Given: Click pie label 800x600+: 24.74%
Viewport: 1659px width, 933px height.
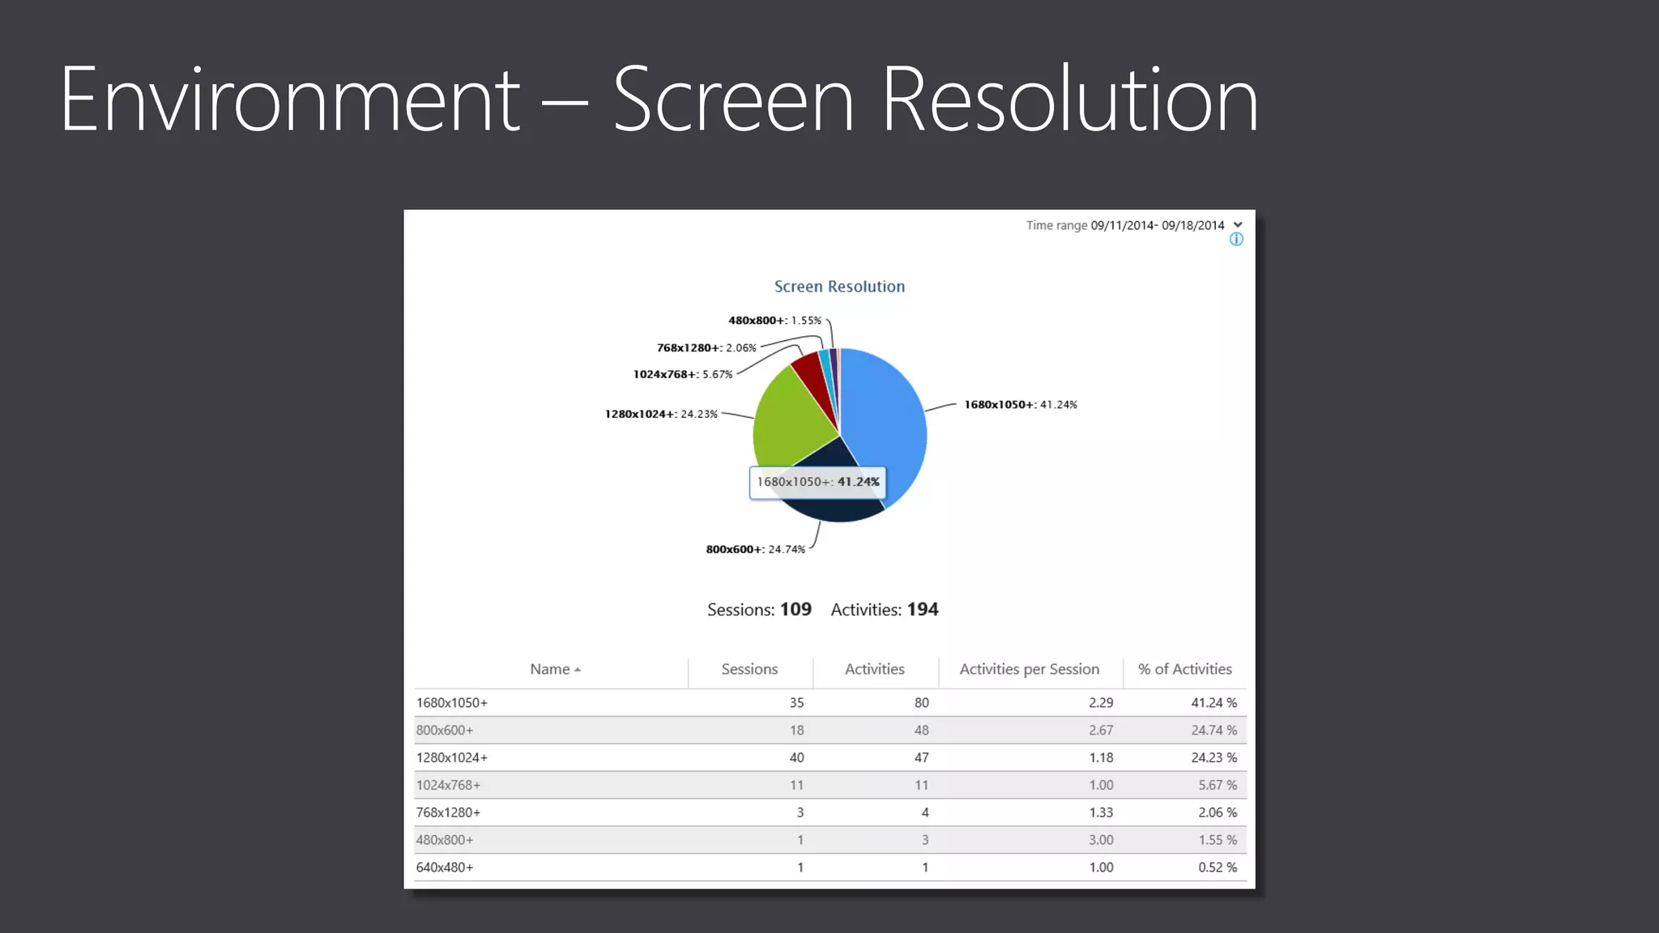Looking at the screenshot, I should [756, 549].
